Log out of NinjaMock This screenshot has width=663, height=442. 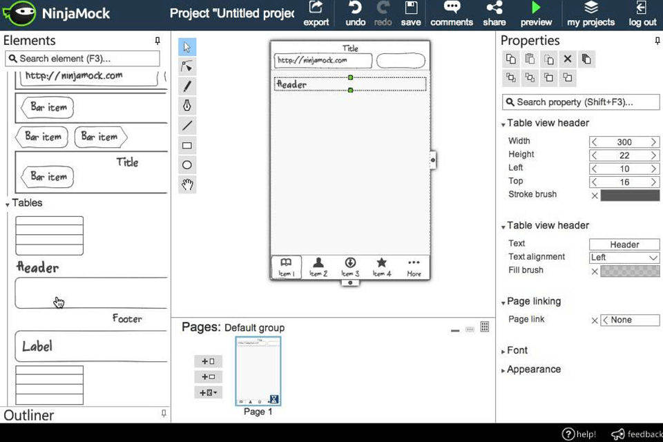coord(642,14)
